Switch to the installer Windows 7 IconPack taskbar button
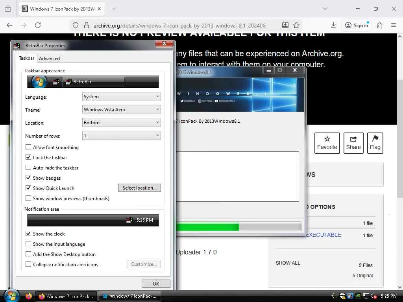Viewport: 403px width, 302px height. coord(130,296)
